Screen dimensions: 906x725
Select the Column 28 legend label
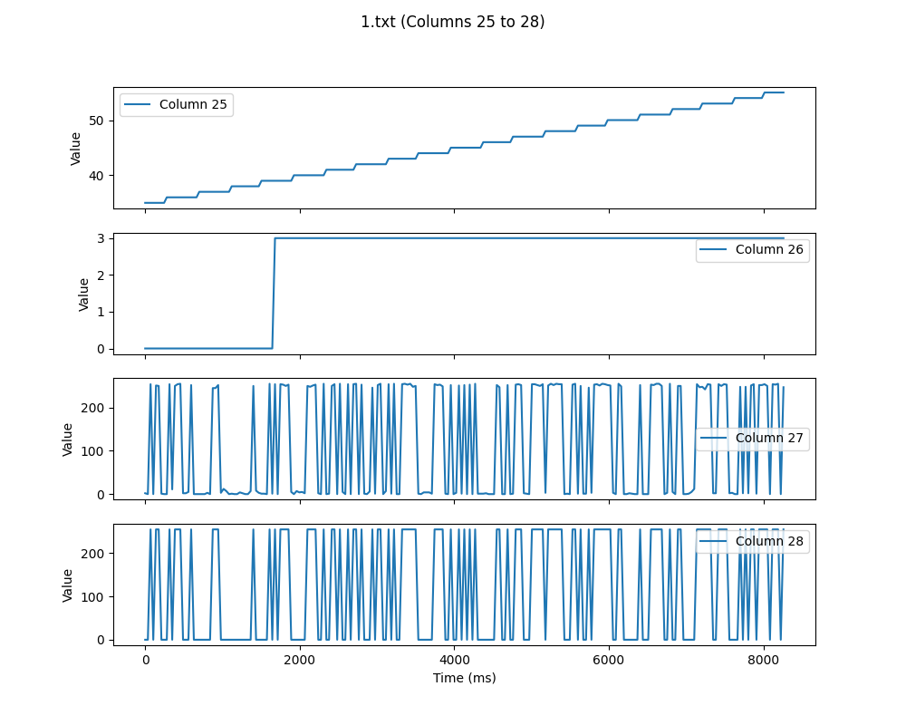[x=769, y=541]
